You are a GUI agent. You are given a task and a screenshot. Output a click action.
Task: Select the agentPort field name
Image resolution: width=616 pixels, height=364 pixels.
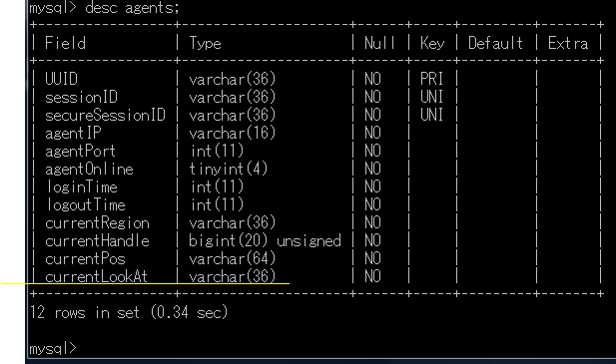click(80, 151)
